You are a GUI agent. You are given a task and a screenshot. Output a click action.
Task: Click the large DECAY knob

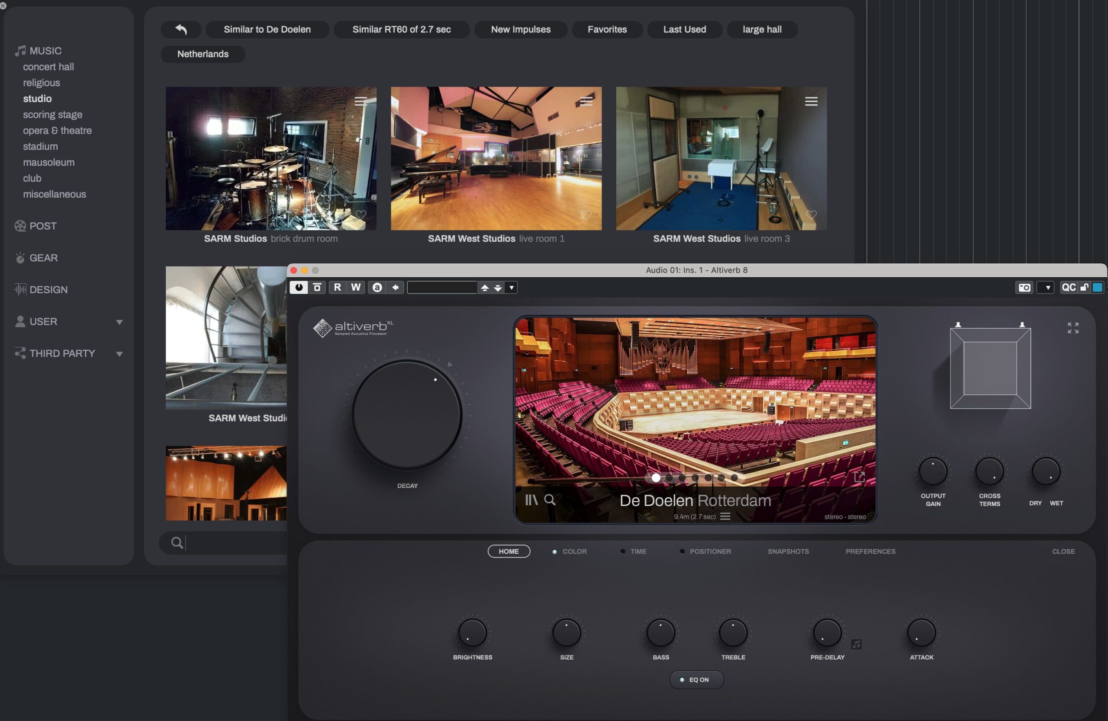[407, 414]
